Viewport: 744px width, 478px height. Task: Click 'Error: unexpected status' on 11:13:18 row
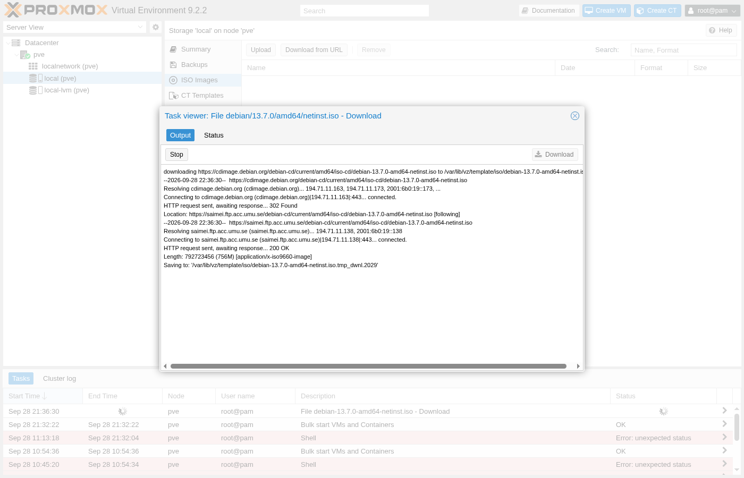[x=654, y=438]
